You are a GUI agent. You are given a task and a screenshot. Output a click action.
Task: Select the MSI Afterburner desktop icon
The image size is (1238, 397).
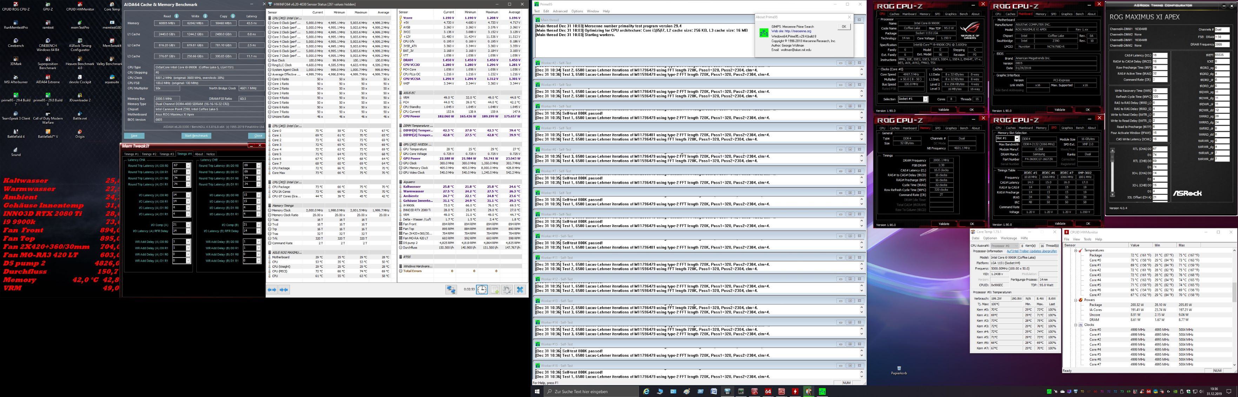[x=16, y=79]
